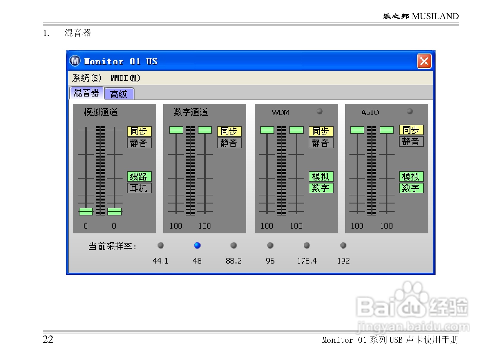The width and height of the screenshot is (501, 355).
Task: Enable 模拟 routing in the WDM panel
Action: tap(321, 177)
